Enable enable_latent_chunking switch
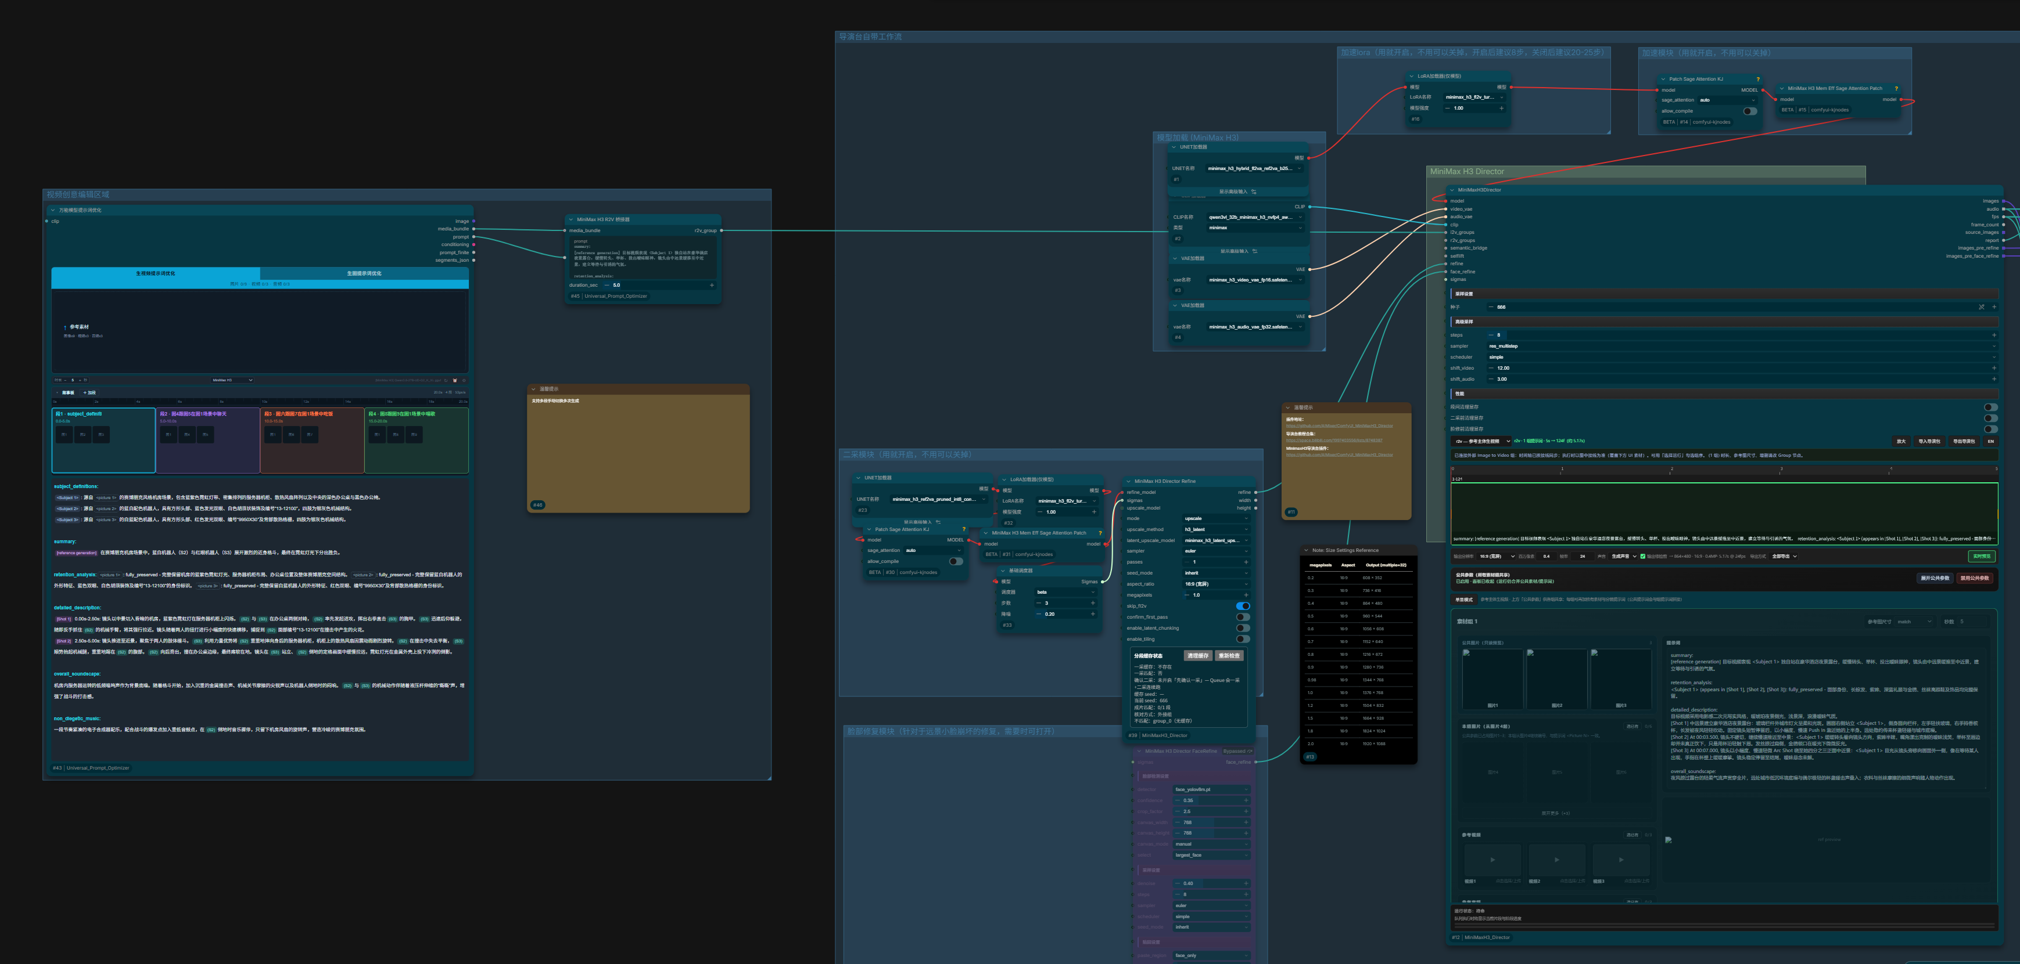Image resolution: width=2020 pixels, height=964 pixels. 1243,628
